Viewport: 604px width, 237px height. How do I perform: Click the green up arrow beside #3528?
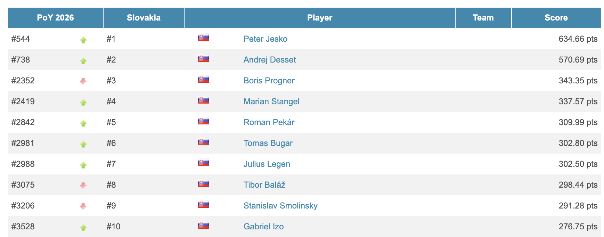point(83,228)
